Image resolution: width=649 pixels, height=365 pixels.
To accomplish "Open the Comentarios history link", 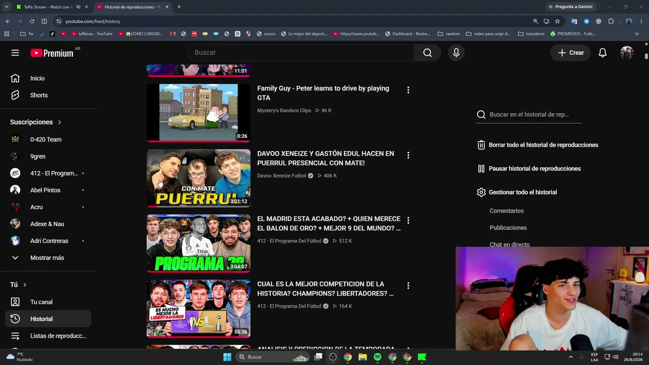I will coord(507,211).
